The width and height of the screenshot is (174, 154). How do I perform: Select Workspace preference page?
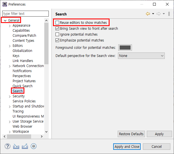(21, 132)
